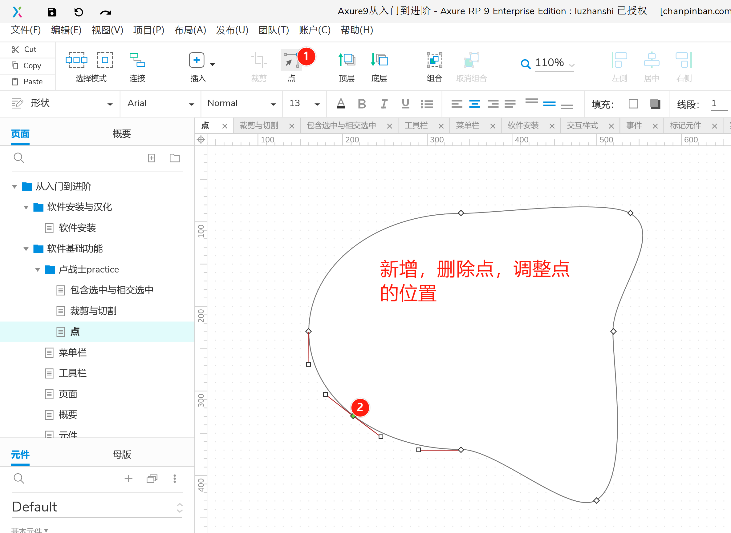
Task: Click the Add Folder icon in pages panel
Action: tap(174, 158)
